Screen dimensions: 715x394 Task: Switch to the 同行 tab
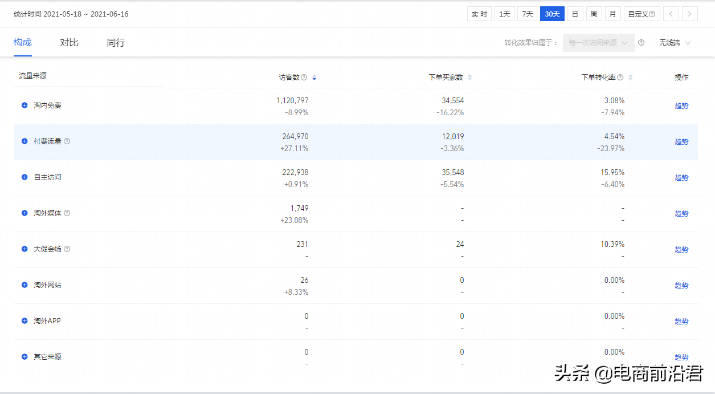115,42
